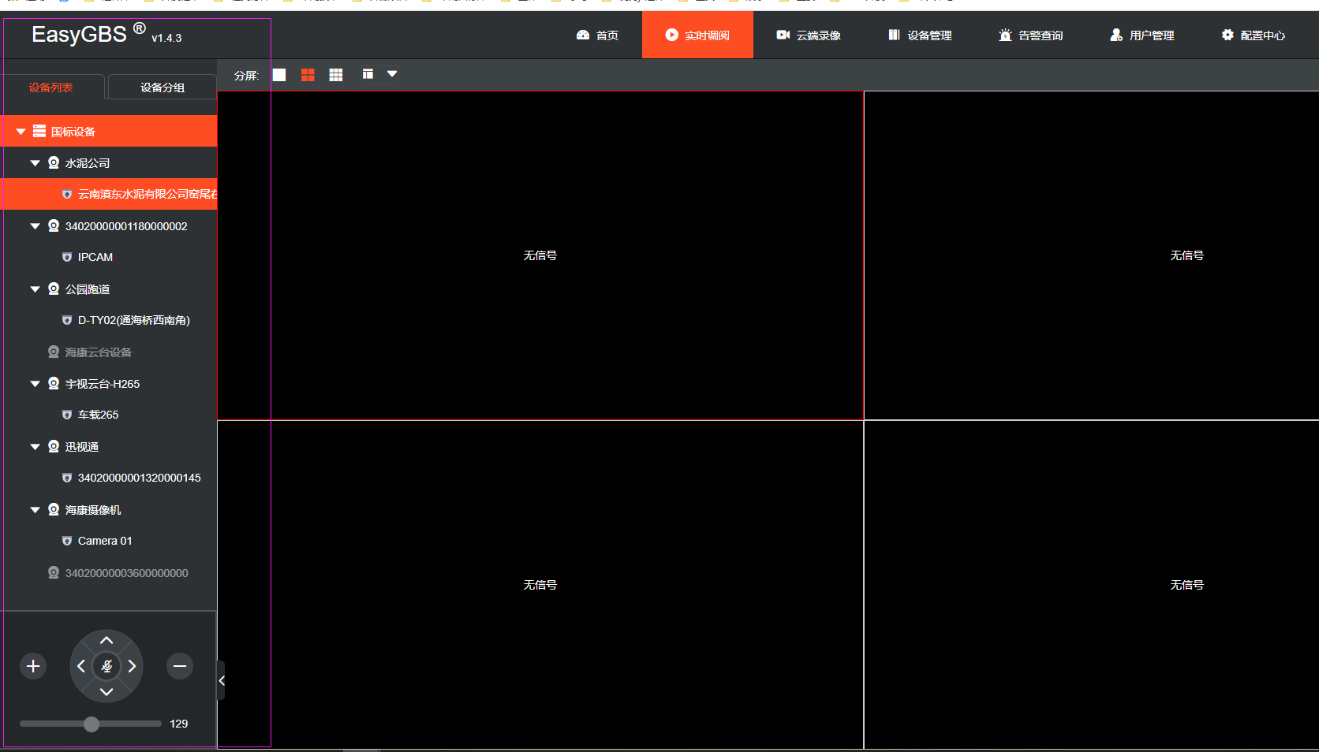Select top-right video pane
This screenshot has height=752, width=1319.
pyautogui.click(x=1092, y=255)
